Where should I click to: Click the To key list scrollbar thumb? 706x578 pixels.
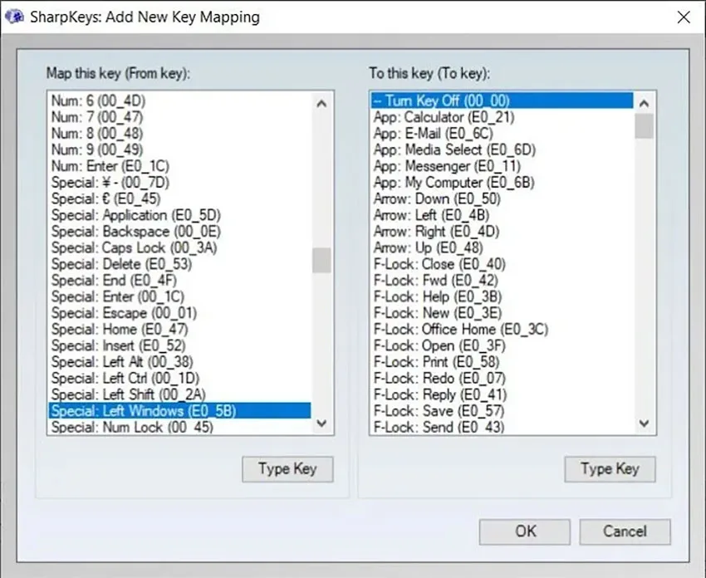tap(644, 126)
